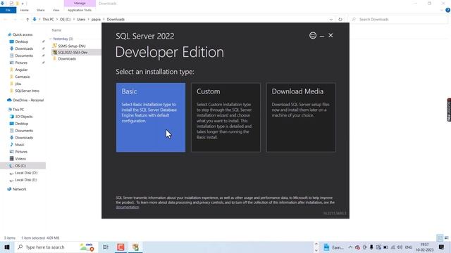Viewport: 451px width, 253px height.
Task: Select This PC in navigation pane
Action: point(18,110)
